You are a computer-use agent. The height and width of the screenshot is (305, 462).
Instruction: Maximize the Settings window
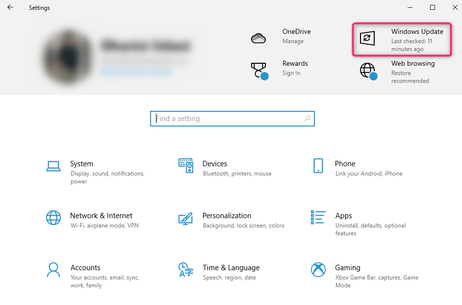click(x=433, y=7)
